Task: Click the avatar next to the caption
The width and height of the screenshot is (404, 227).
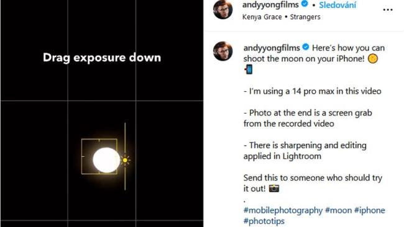Action: pyautogui.click(x=223, y=51)
